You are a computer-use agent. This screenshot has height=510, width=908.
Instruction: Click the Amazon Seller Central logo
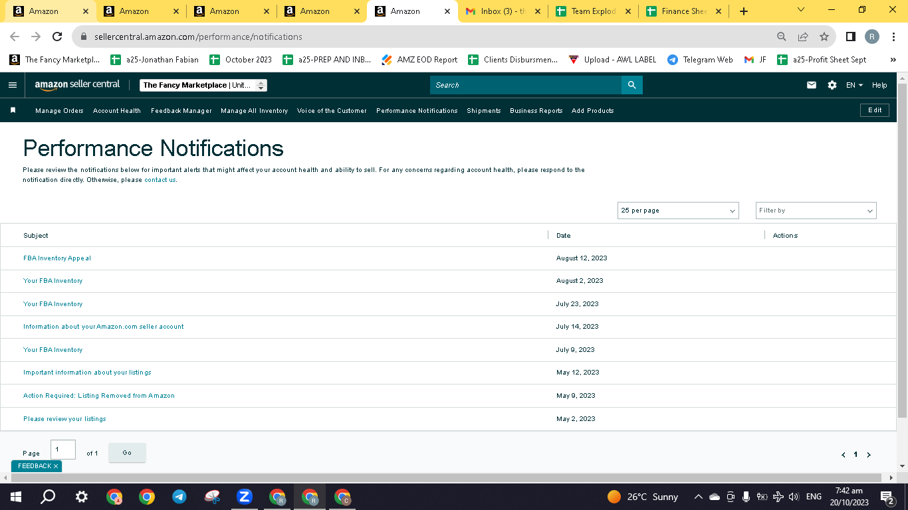point(77,85)
